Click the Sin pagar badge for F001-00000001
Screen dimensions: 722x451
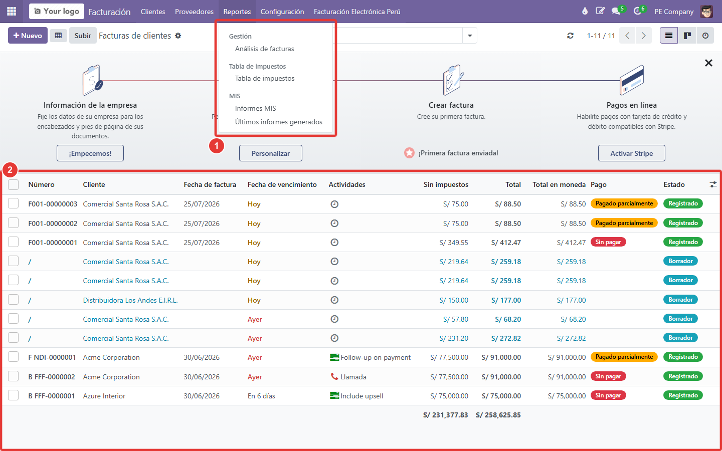click(x=608, y=242)
